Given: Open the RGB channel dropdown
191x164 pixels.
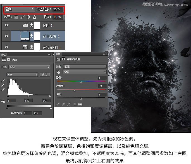Looking at the screenshot, I should pos(22,74).
